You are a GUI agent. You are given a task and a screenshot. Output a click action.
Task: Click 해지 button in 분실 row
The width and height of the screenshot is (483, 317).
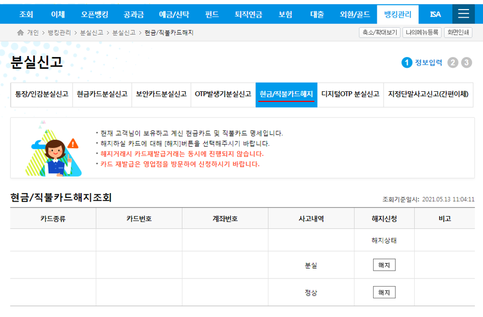384,265
